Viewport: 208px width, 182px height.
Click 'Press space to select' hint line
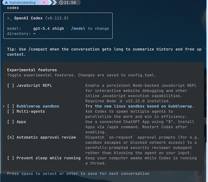pyautogui.click(x=78, y=174)
